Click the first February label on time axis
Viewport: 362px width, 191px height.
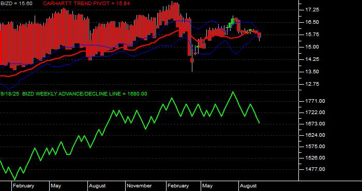tap(24, 186)
